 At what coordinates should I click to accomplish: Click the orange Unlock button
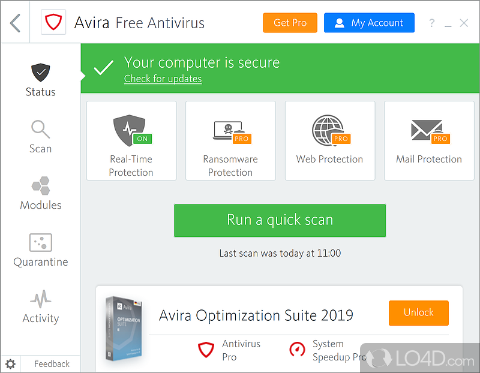click(x=418, y=312)
